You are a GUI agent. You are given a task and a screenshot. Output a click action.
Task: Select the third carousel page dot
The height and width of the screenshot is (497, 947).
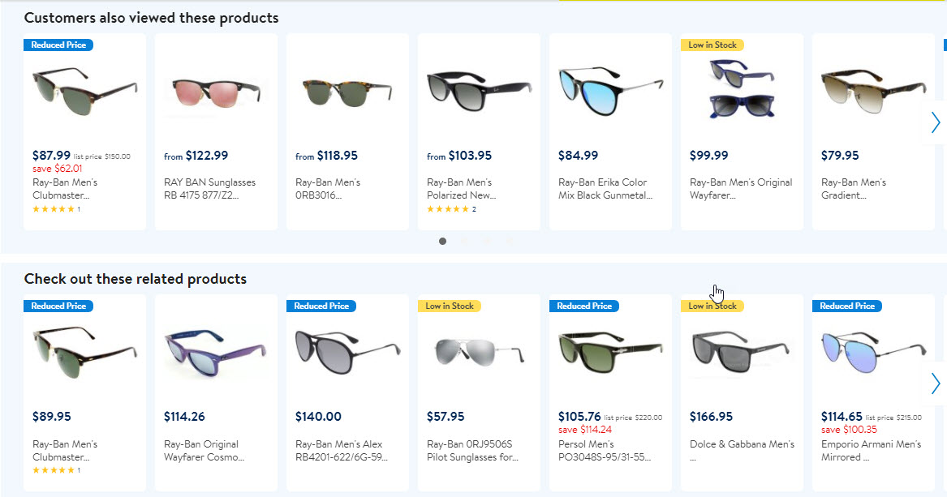486,241
